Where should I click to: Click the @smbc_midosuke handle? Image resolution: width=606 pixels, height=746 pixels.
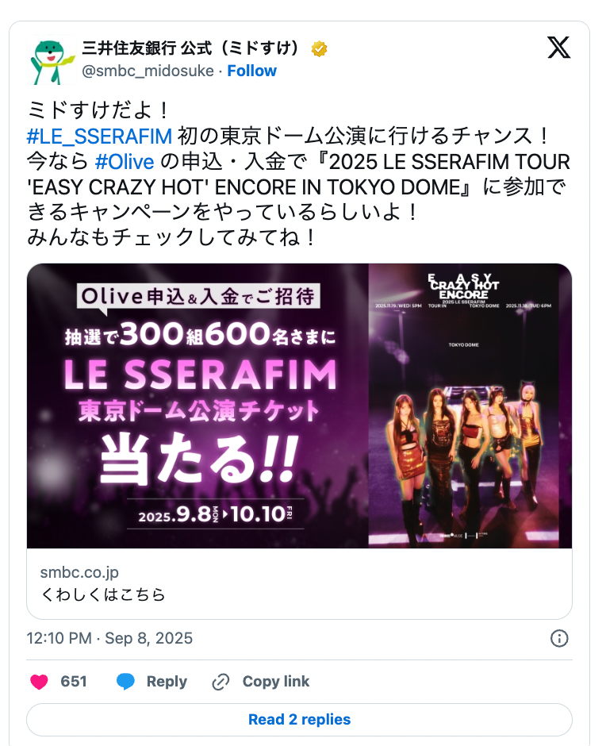coord(148,71)
